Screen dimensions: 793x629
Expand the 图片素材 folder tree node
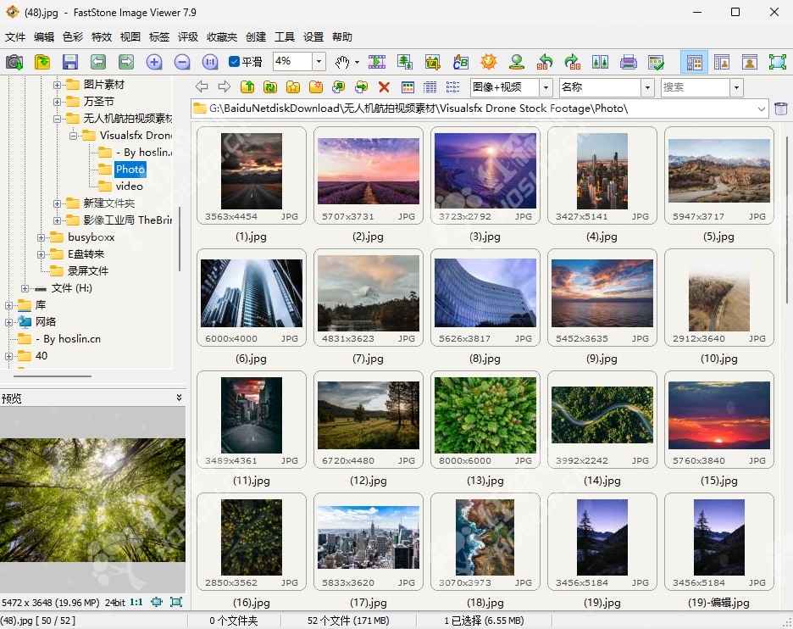[x=58, y=85]
